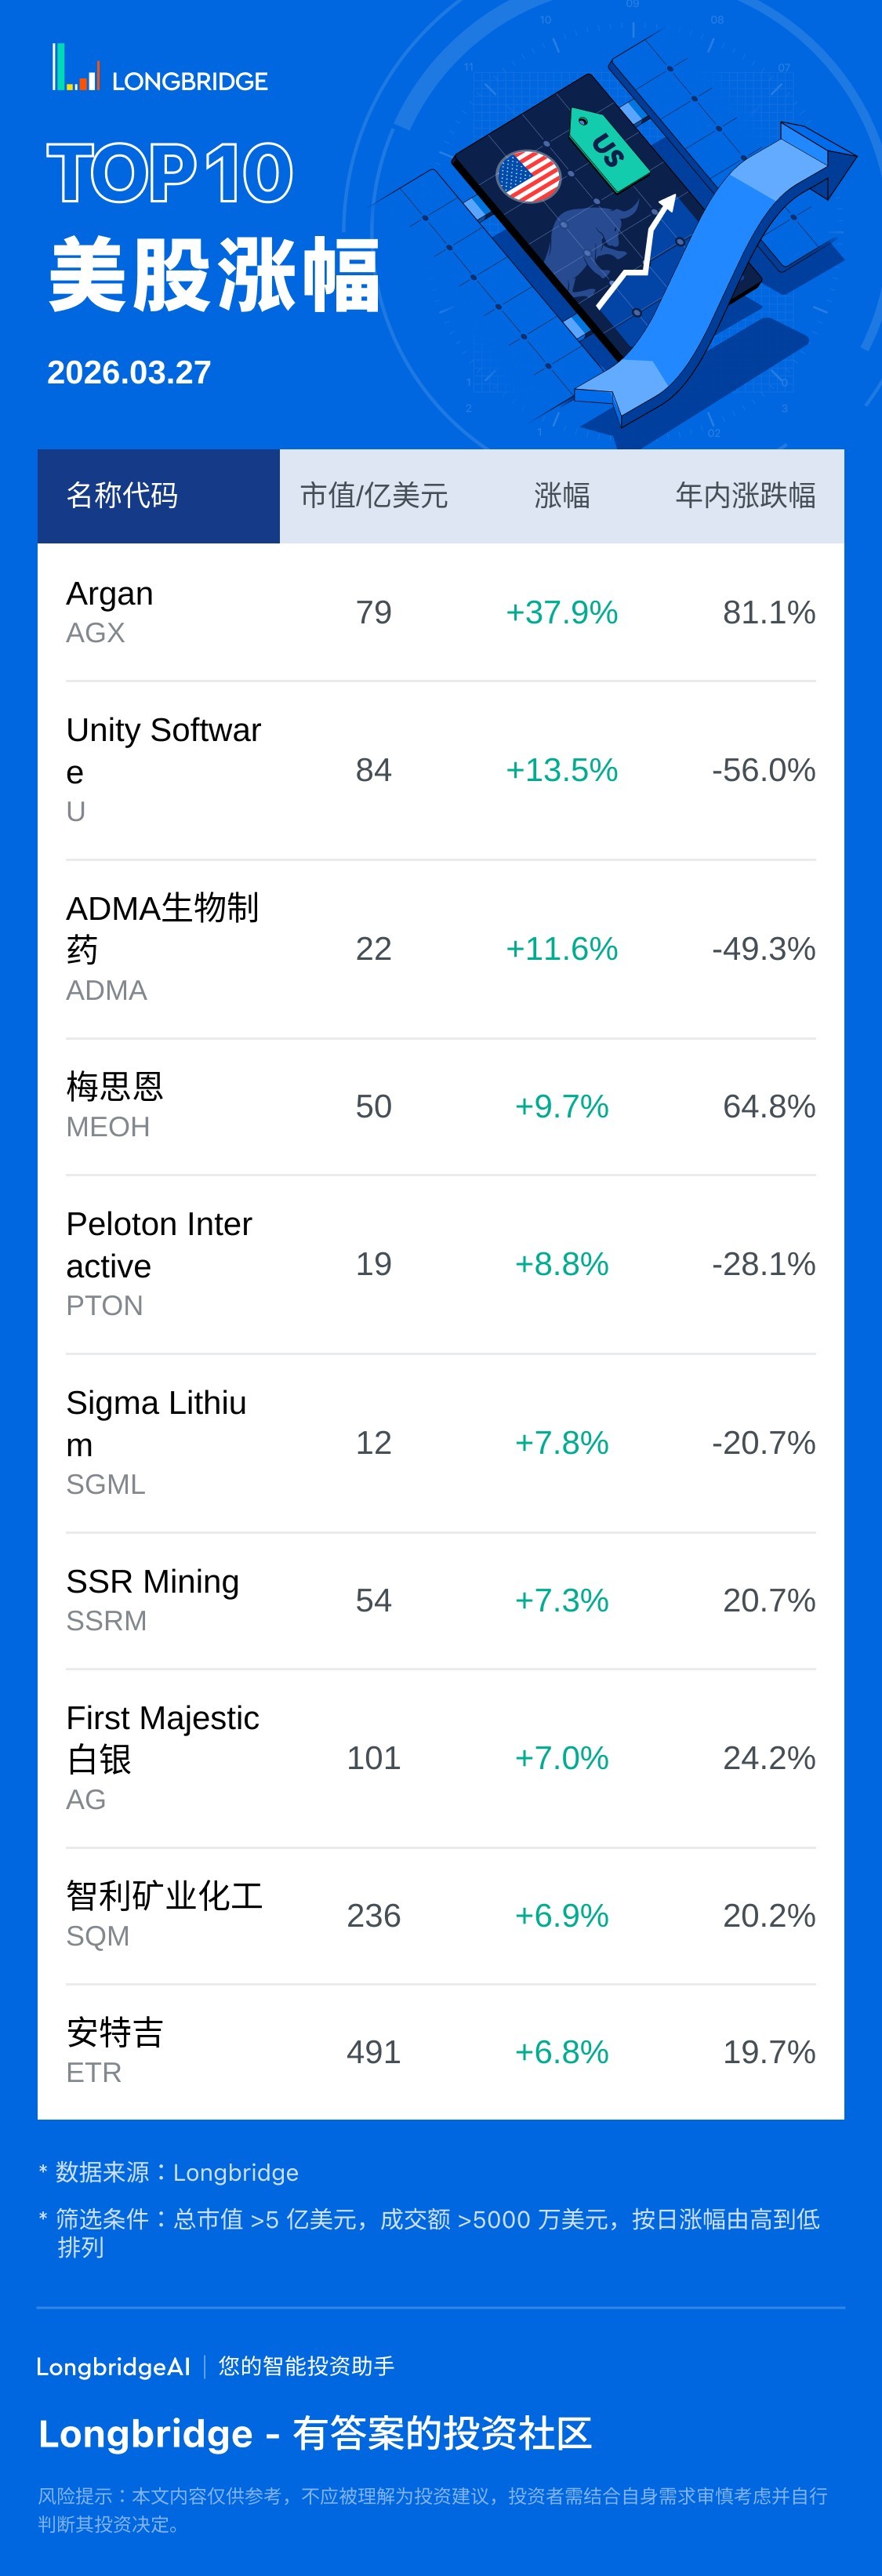882x2576 pixels.
Task: Click the green US price tag
Action: click(x=608, y=148)
